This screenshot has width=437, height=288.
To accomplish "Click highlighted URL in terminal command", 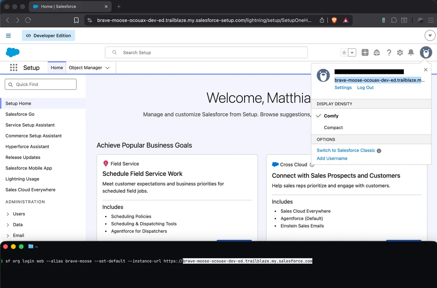I will [x=248, y=261].
